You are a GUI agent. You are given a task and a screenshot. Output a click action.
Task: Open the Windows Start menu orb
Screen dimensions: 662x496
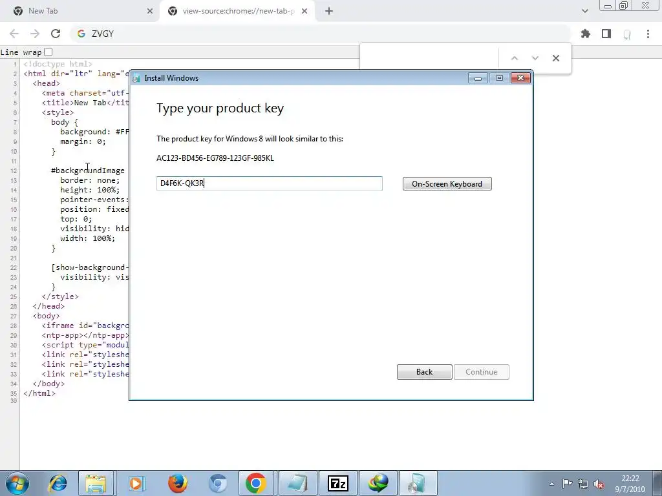pyautogui.click(x=17, y=483)
